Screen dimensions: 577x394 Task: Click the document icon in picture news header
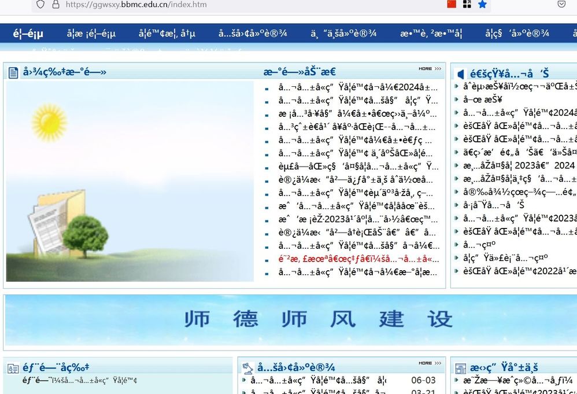13,72
